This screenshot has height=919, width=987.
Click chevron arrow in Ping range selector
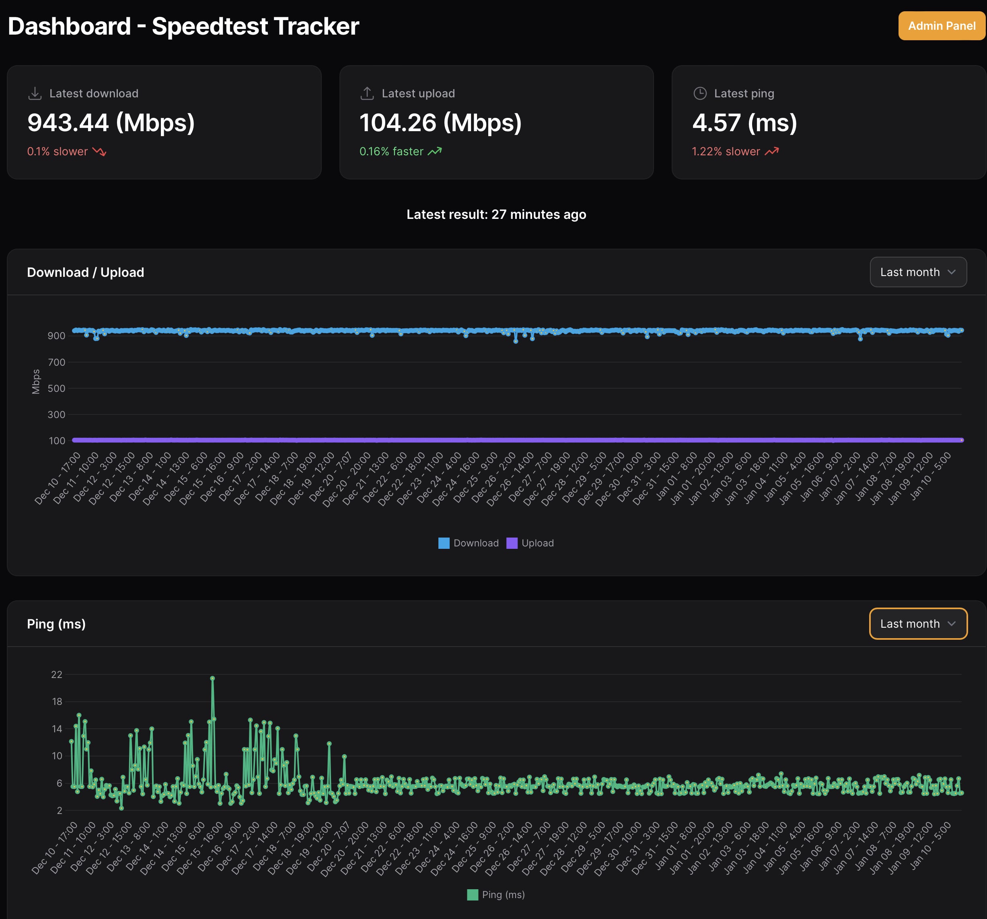click(951, 624)
